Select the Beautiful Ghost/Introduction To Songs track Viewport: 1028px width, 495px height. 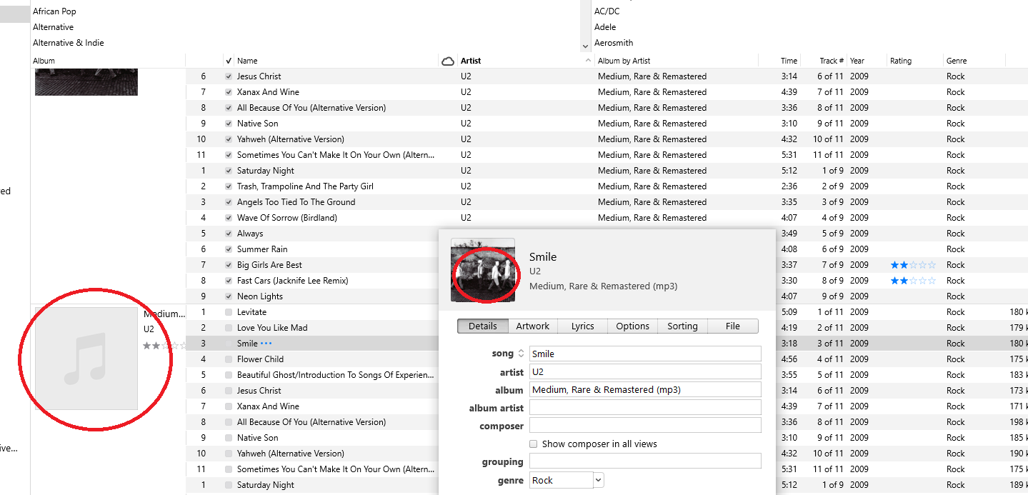[336, 375]
